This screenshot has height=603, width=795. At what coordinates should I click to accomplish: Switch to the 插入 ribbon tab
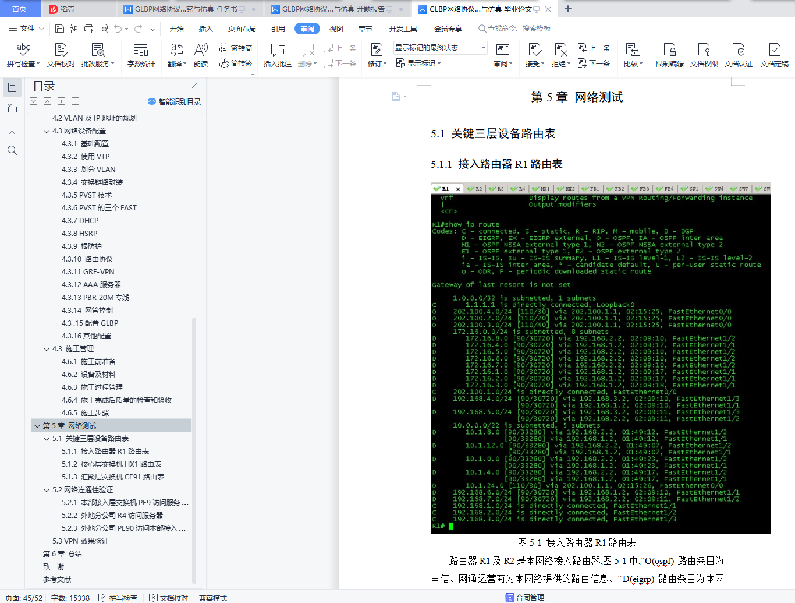(206, 29)
